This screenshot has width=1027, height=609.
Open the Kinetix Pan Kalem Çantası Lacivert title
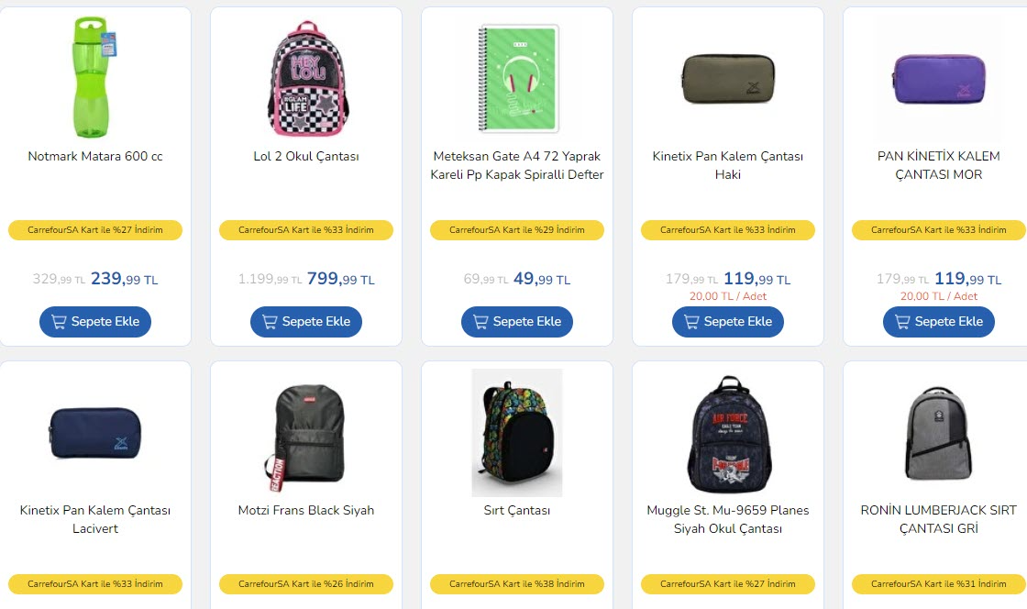tap(95, 519)
